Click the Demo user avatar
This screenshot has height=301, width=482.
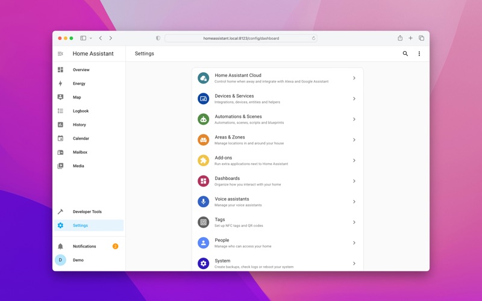[61, 260]
